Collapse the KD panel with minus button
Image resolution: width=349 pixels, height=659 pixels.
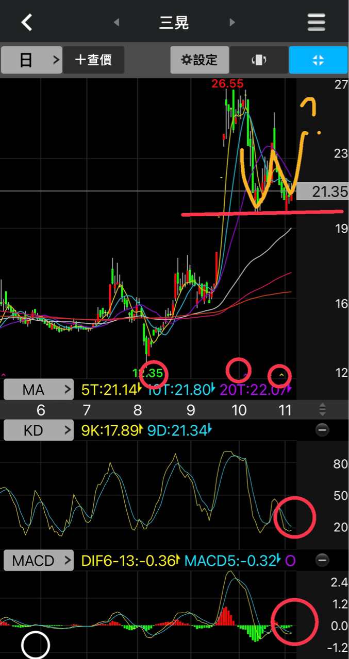click(x=322, y=429)
